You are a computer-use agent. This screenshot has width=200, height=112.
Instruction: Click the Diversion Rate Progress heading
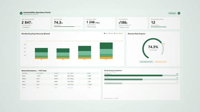click(x=136, y=34)
